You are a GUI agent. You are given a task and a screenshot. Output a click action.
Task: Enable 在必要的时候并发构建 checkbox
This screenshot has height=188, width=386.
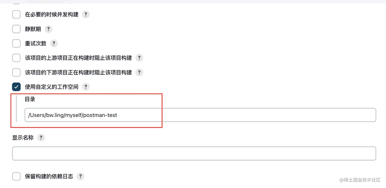(16, 15)
